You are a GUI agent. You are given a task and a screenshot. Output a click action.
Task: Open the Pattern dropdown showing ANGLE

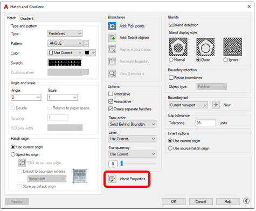(65, 43)
